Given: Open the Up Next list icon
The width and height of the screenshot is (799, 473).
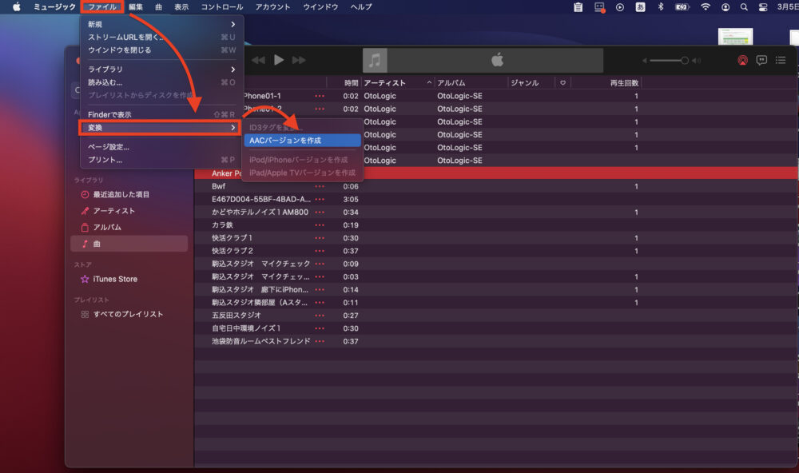Looking at the screenshot, I should click(781, 60).
